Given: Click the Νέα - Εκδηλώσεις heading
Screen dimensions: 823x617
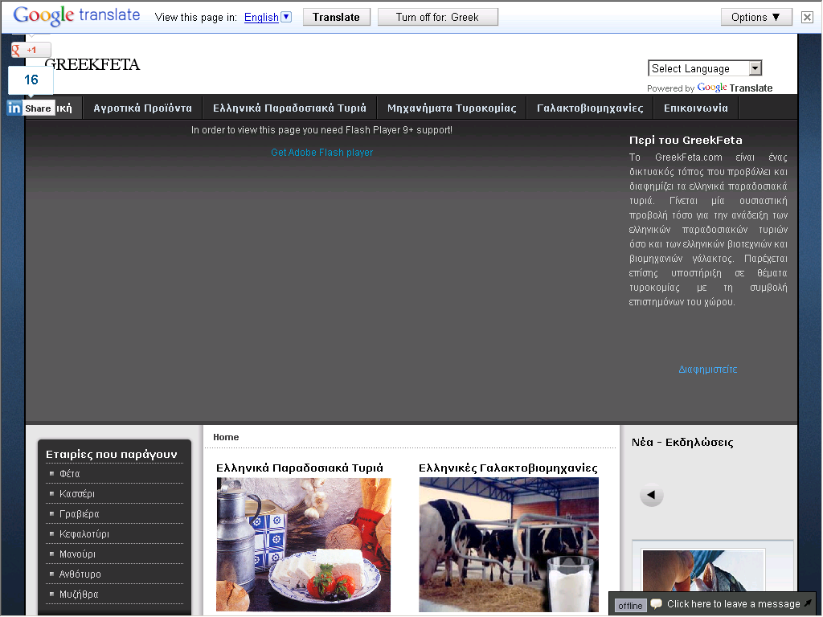Looking at the screenshot, I should point(682,443).
